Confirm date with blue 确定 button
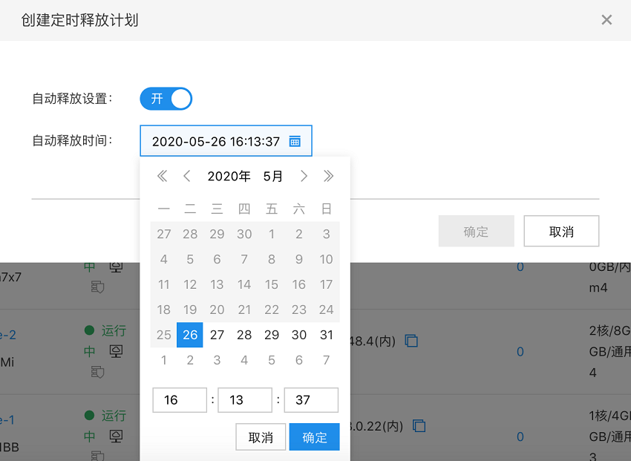The image size is (631, 461). 314,437
